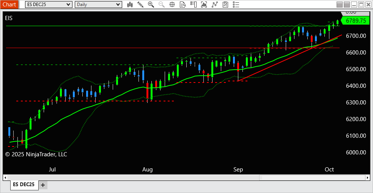Click the Aug time axis label
The image size is (373, 193).
pos(148,169)
